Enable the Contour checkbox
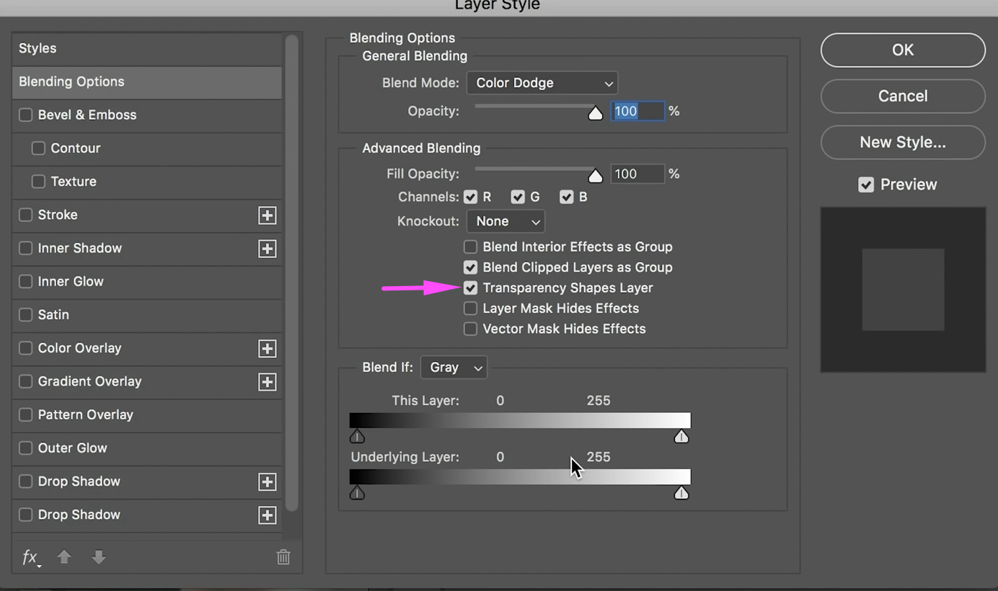 pyautogui.click(x=38, y=148)
